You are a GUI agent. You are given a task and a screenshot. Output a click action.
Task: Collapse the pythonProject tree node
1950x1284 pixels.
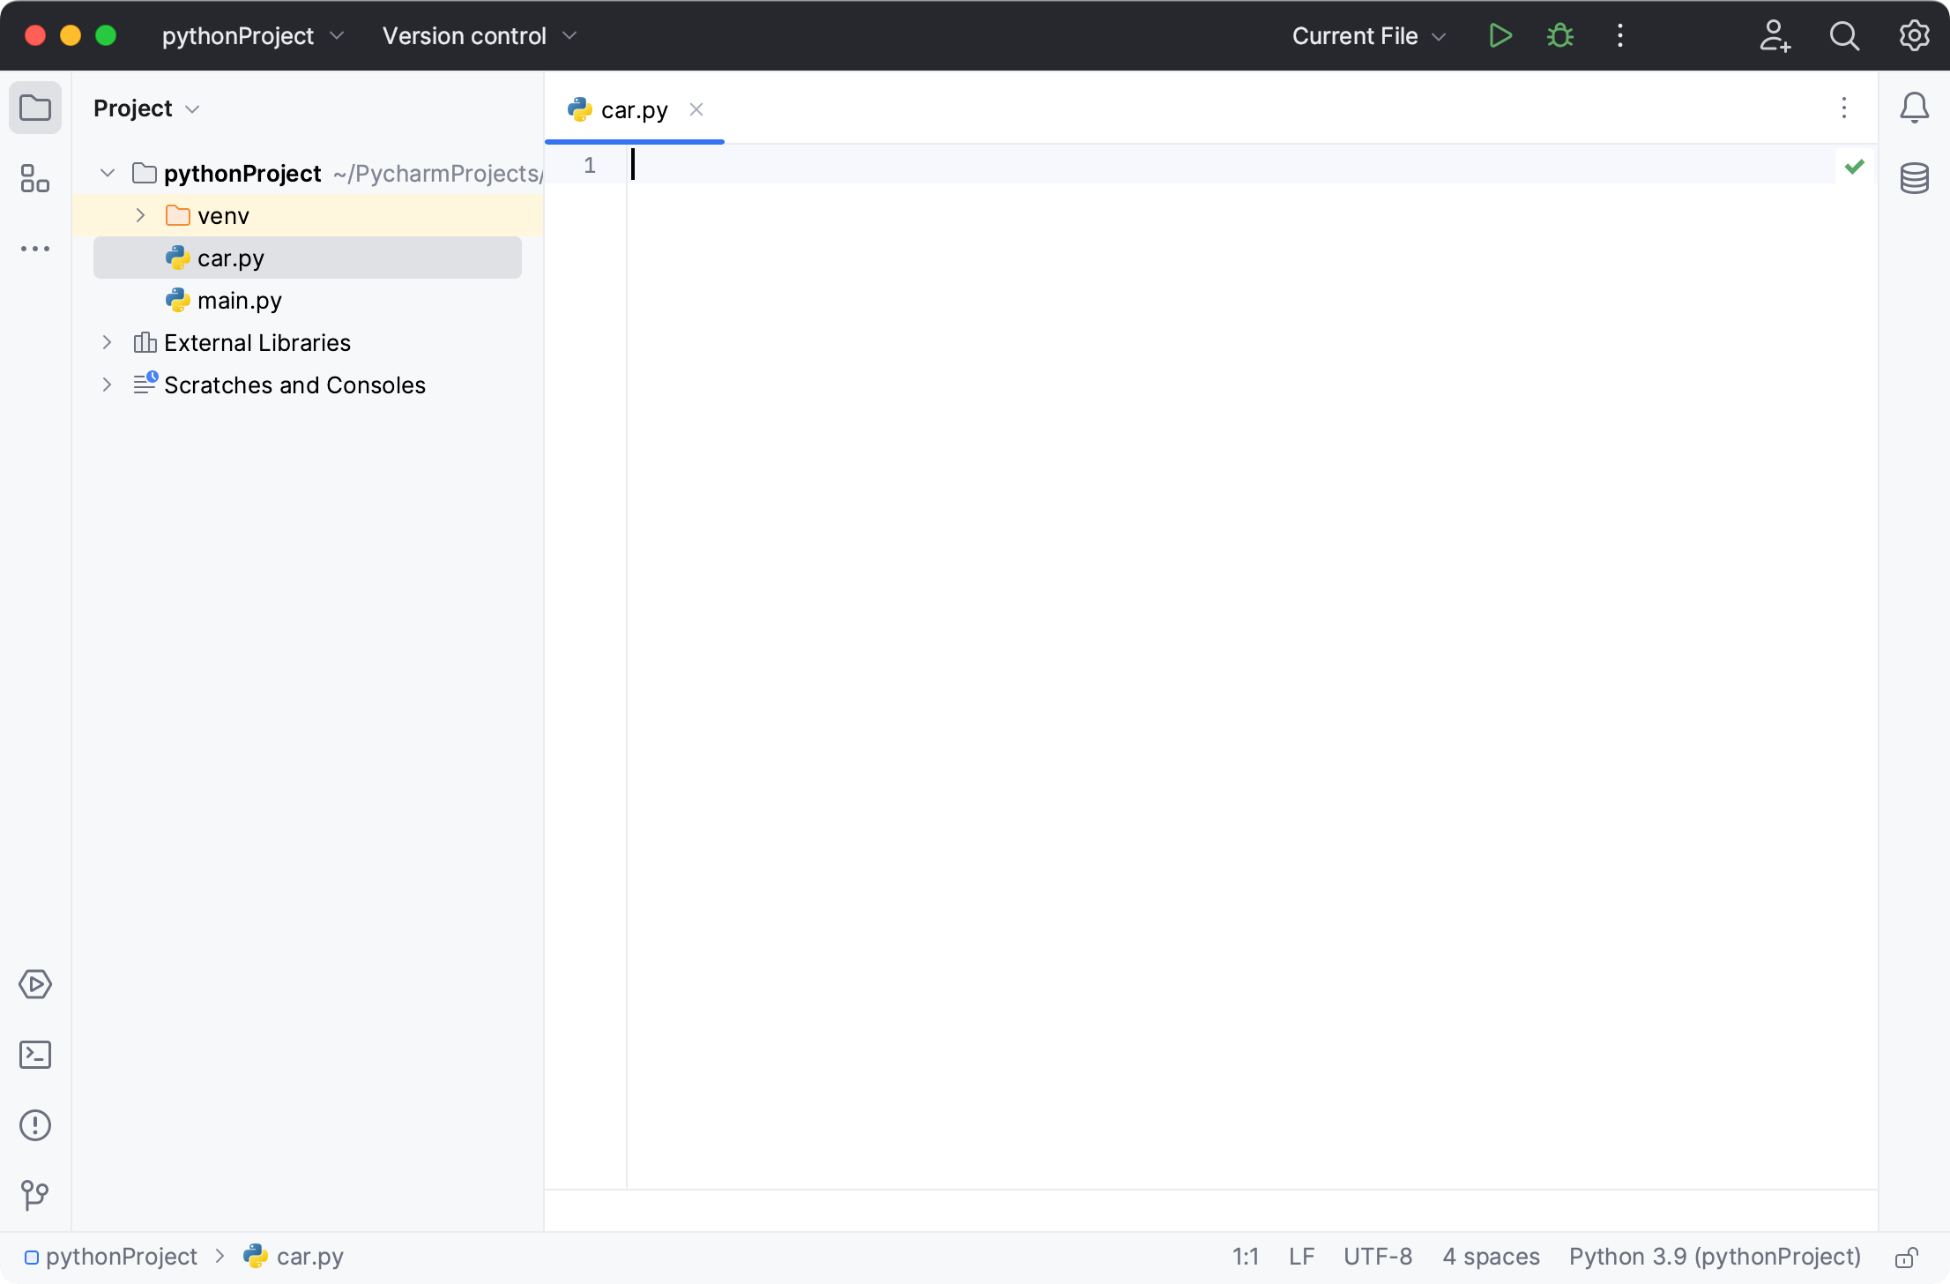[x=107, y=173]
